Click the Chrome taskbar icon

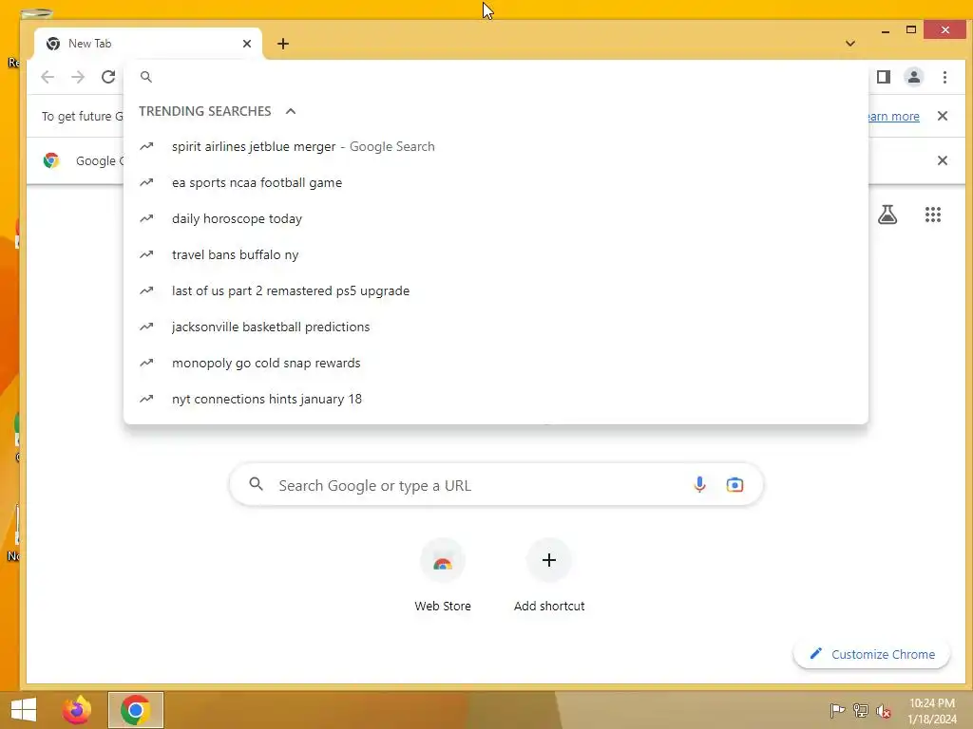(136, 710)
